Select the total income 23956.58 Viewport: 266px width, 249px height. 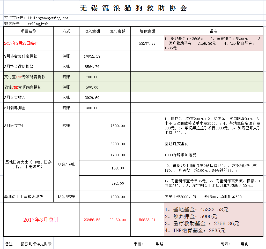[x=92, y=220]
